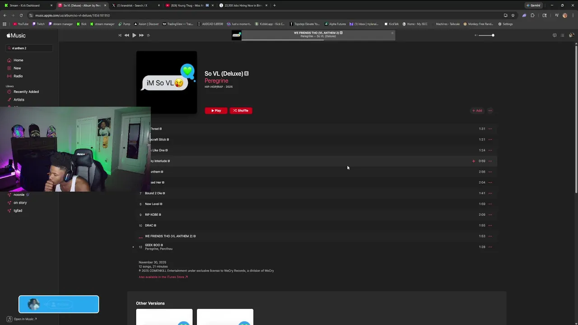Open more options for New Level
Image resolution: width=578 pixels, height=325 pixels.
(490, 204)
